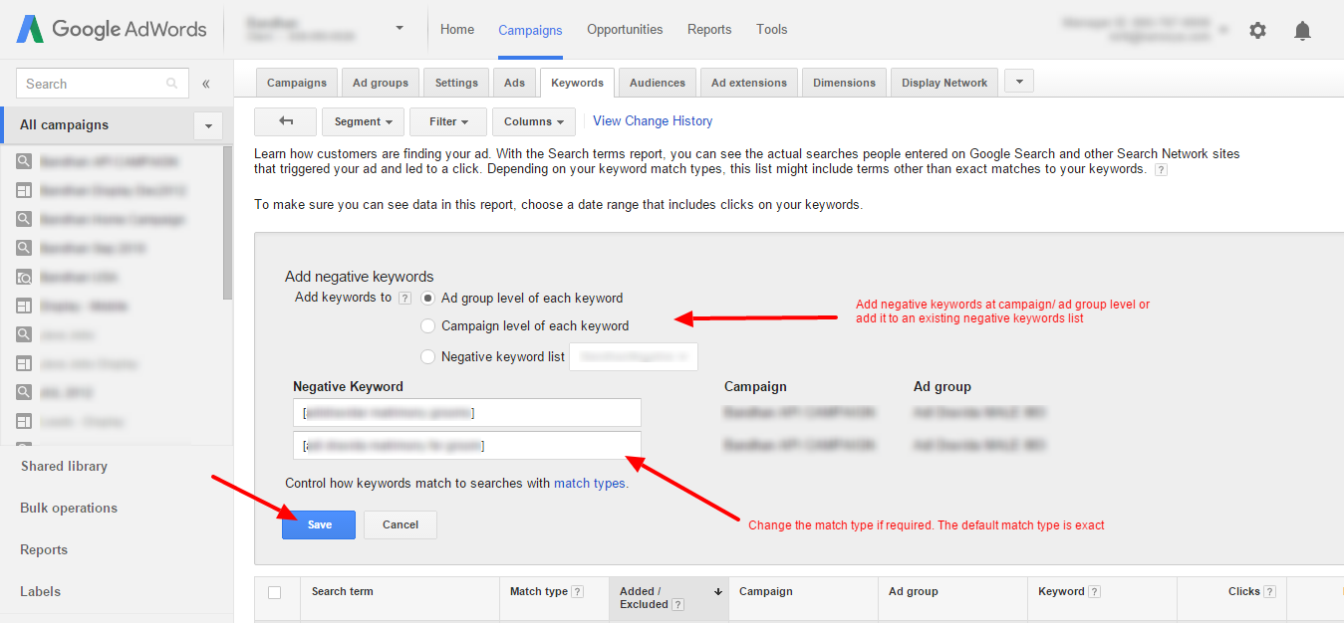
Task: Click the back arrow button
Action: coord(286,121)
